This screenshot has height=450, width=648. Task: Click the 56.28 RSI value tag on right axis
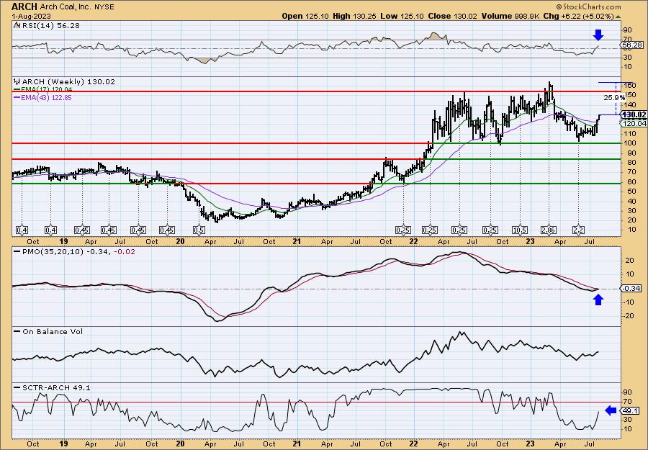click(633, 45)
